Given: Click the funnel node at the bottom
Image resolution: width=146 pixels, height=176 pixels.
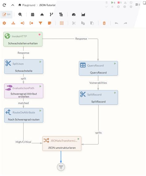Looking at the screenshot, I should (x=61, y=167).
